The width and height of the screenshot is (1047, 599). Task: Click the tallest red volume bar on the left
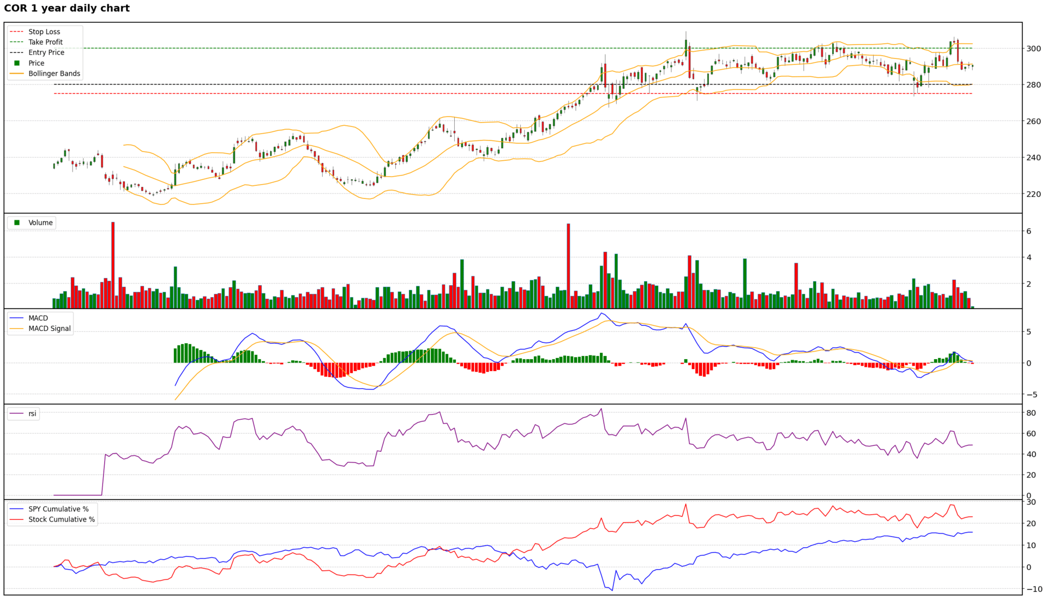[113, 264]
